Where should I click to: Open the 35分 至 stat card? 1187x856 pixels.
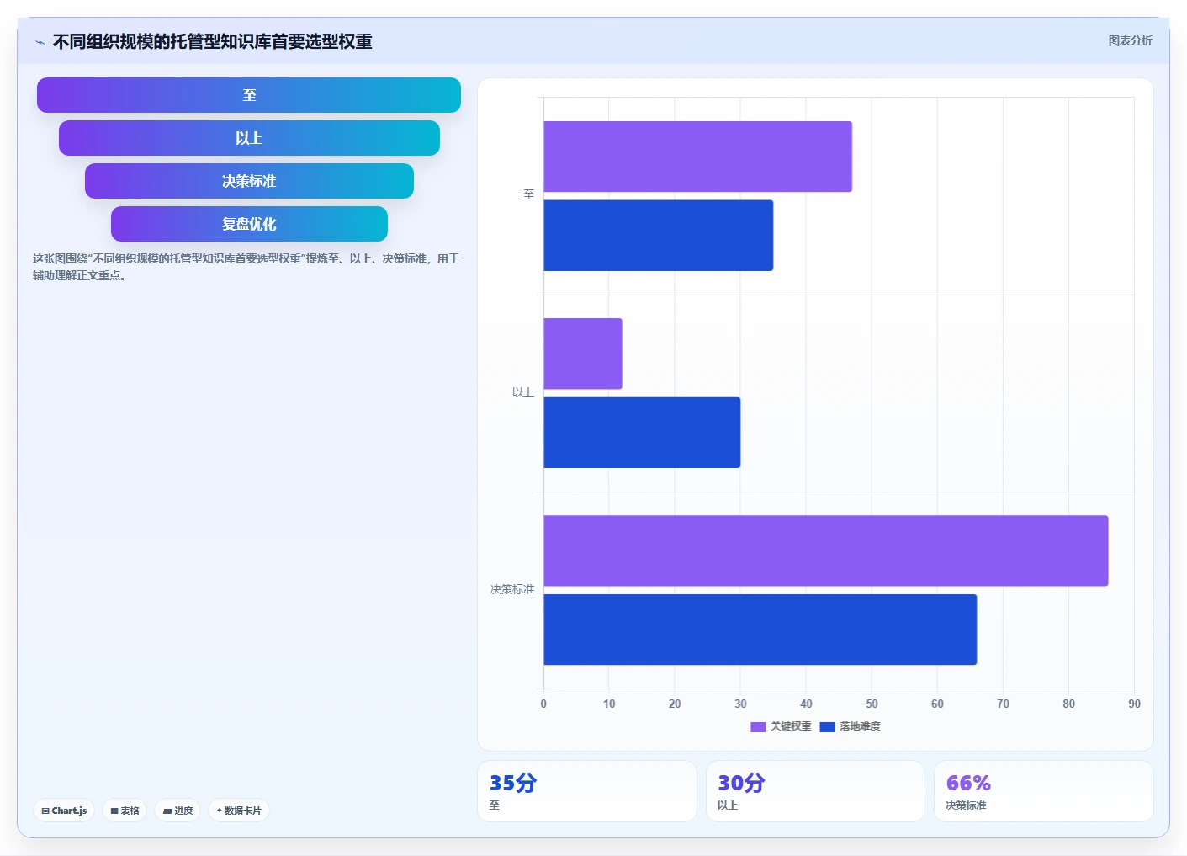586,791
